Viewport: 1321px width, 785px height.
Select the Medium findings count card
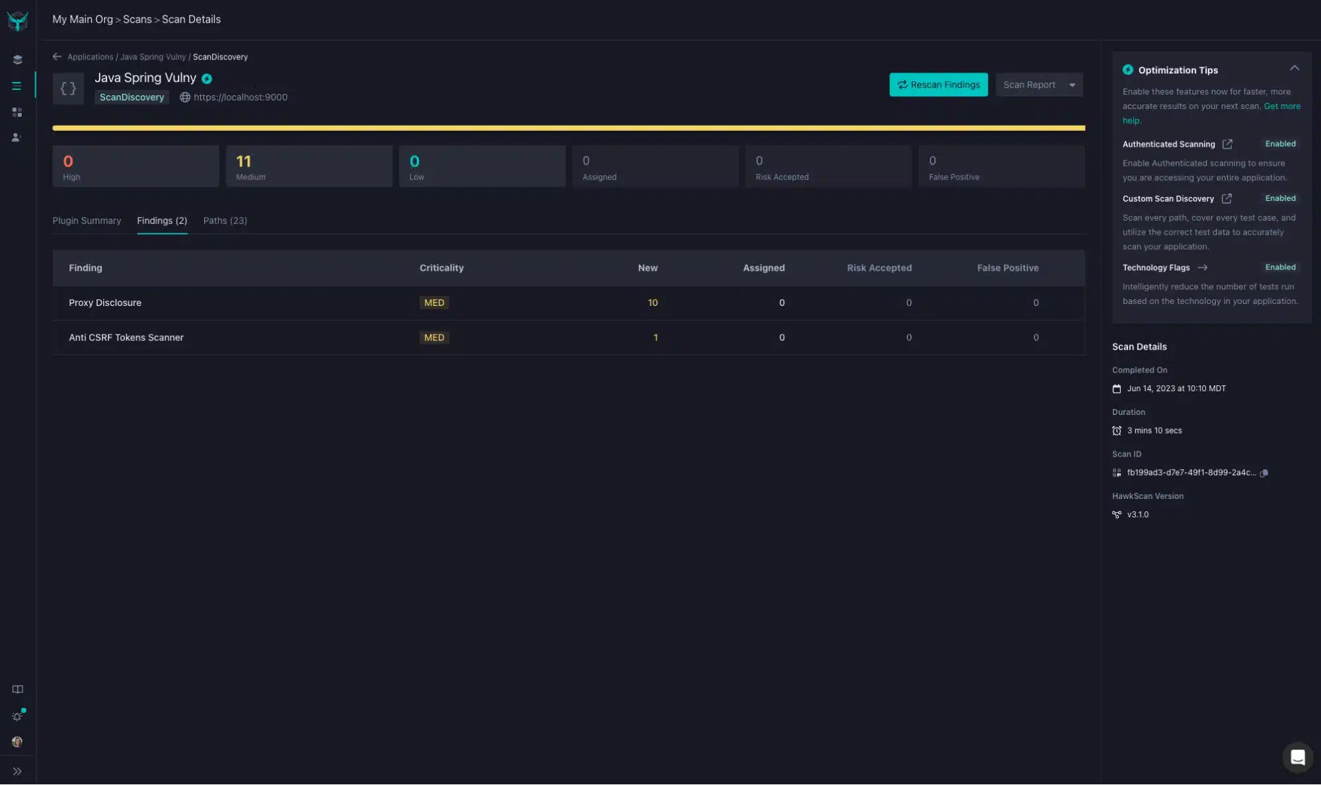coord(309,167)
